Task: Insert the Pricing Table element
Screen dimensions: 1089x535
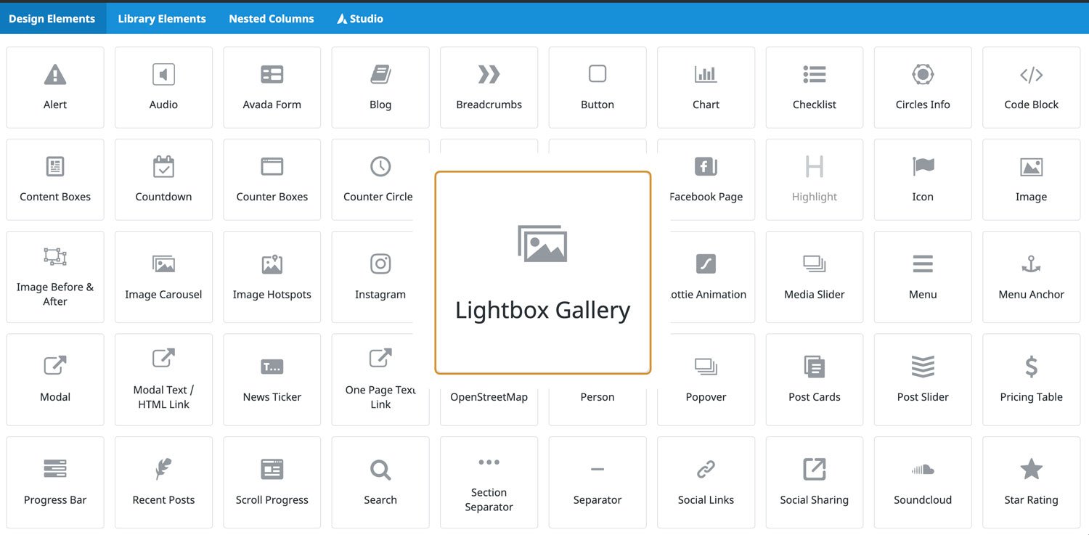Action: [1031, 380]
